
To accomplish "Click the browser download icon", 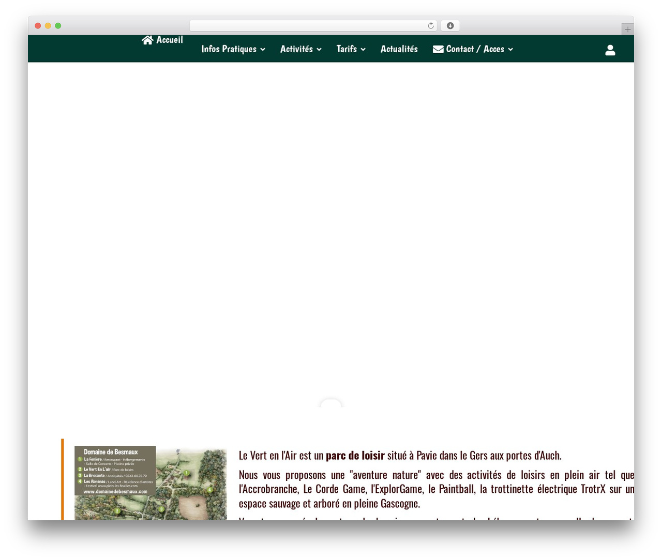I will 450,26.
